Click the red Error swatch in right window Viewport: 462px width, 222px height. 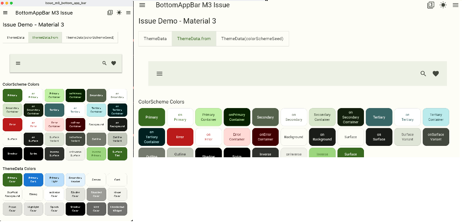click(180, 137)
